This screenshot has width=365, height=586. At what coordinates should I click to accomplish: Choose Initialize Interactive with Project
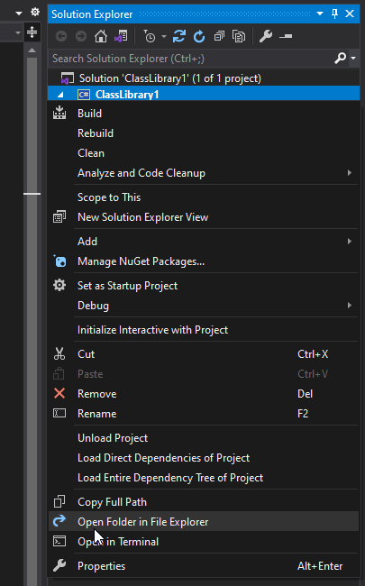pyautogui.click(x=204, y=330)
